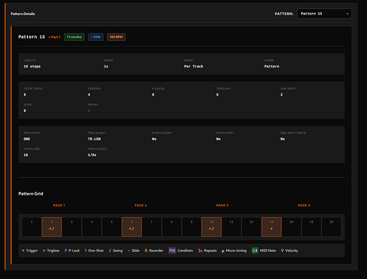Select step 13 with trigger
The image size is (367, 279).
click(x=272, y=225)
